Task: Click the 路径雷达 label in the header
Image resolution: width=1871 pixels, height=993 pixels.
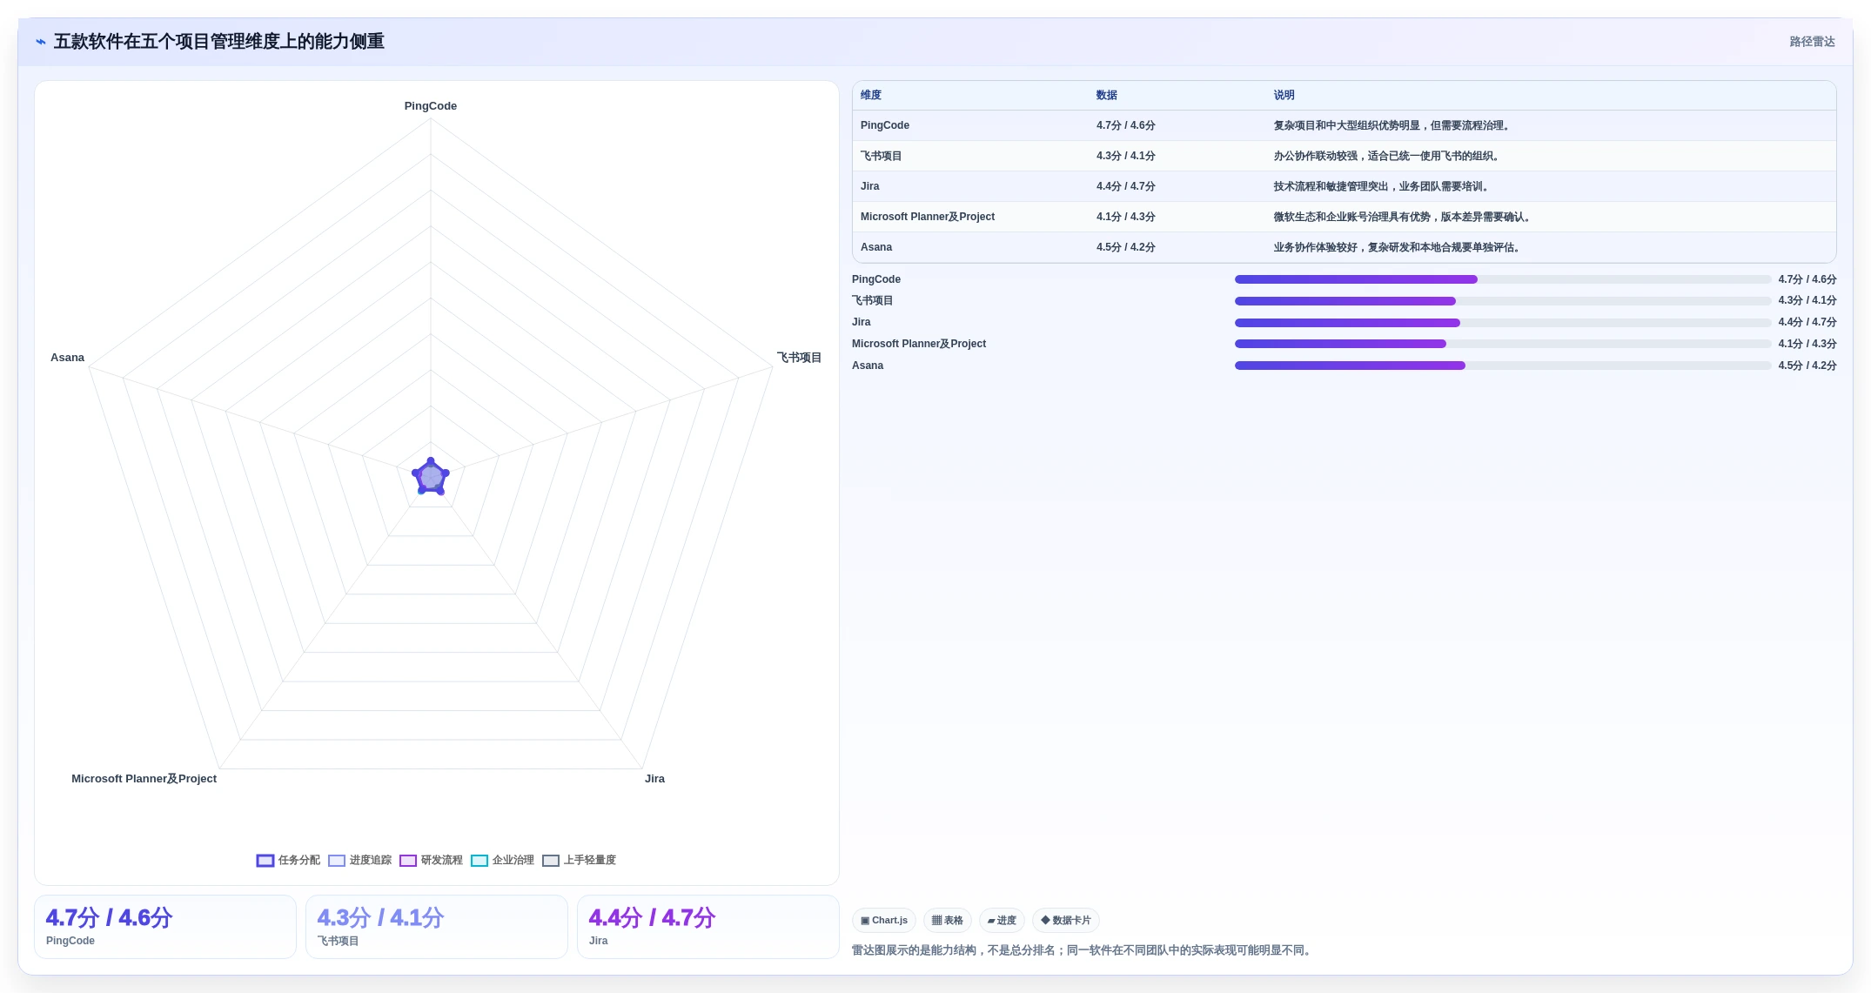Action: coord(1812,42)
